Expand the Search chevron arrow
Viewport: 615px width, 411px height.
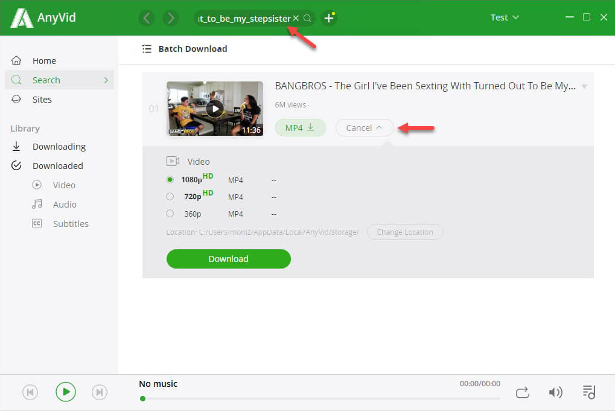pyautogui.click(x=106, y=80)
